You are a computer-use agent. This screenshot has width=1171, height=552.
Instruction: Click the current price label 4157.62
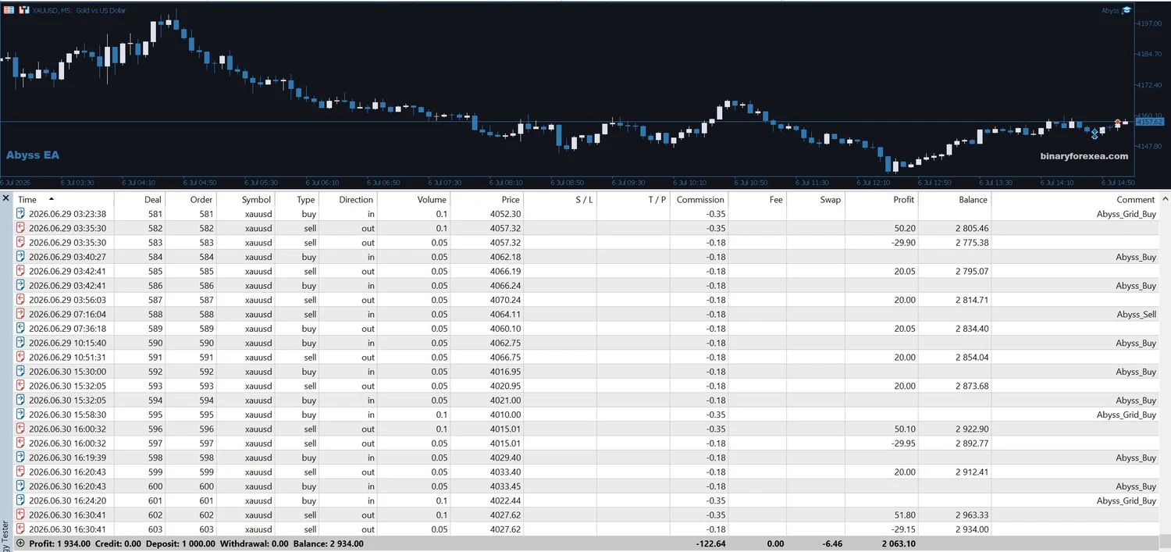coord(1150,122)
